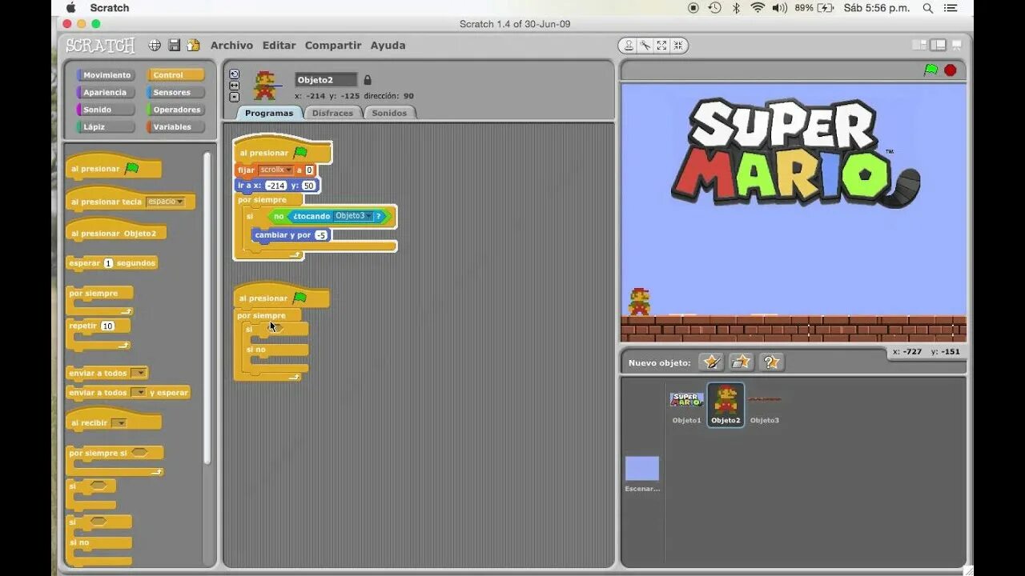Paint a new sprite
The width and height of the screenshot is (1025, 576).
pos(711,362)
